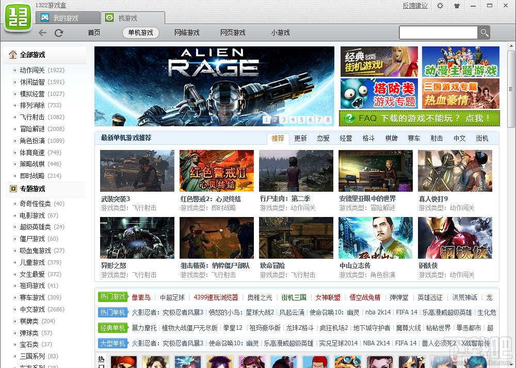The width and height of the screenshot is (516, 368).
Task: Click 致命冒险 title link
Action: pos(272,265)
